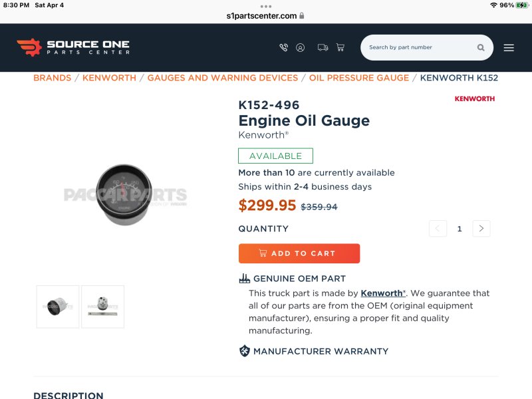Click the Source One Parts Center logo
The image size is (532, 399).
73,47
